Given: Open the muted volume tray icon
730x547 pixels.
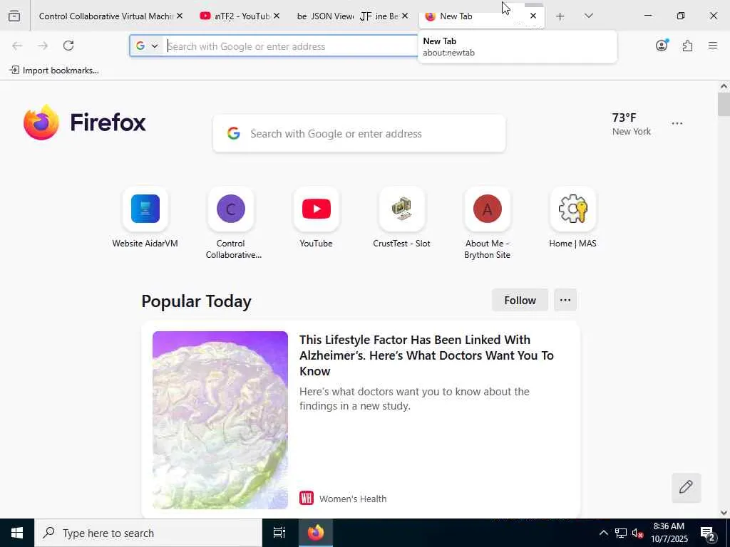Looking at the screenshot, I should coord(638,533).
